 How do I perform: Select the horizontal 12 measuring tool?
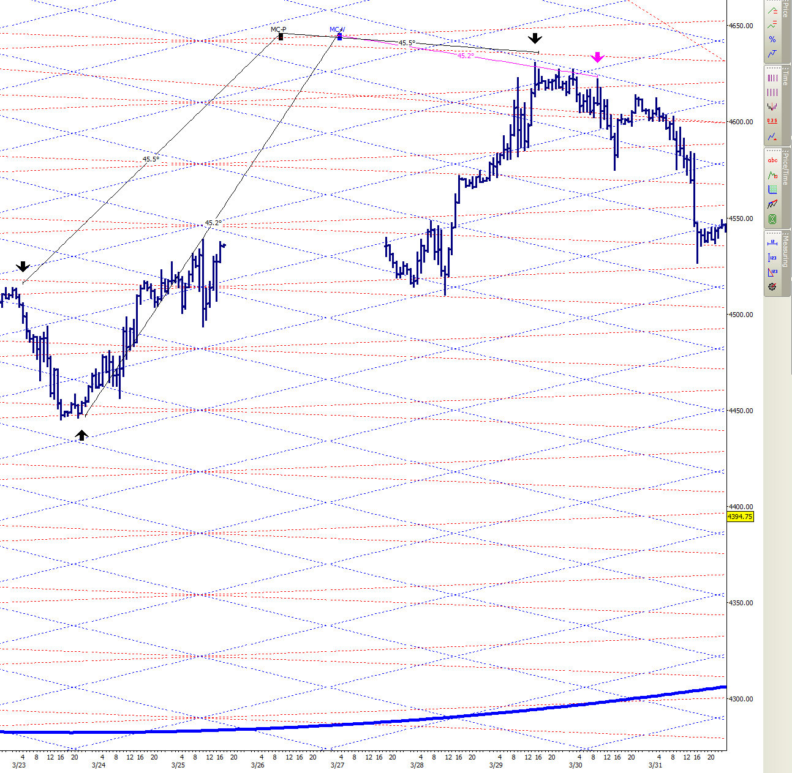pyautogui.click(x=772, y=243)
